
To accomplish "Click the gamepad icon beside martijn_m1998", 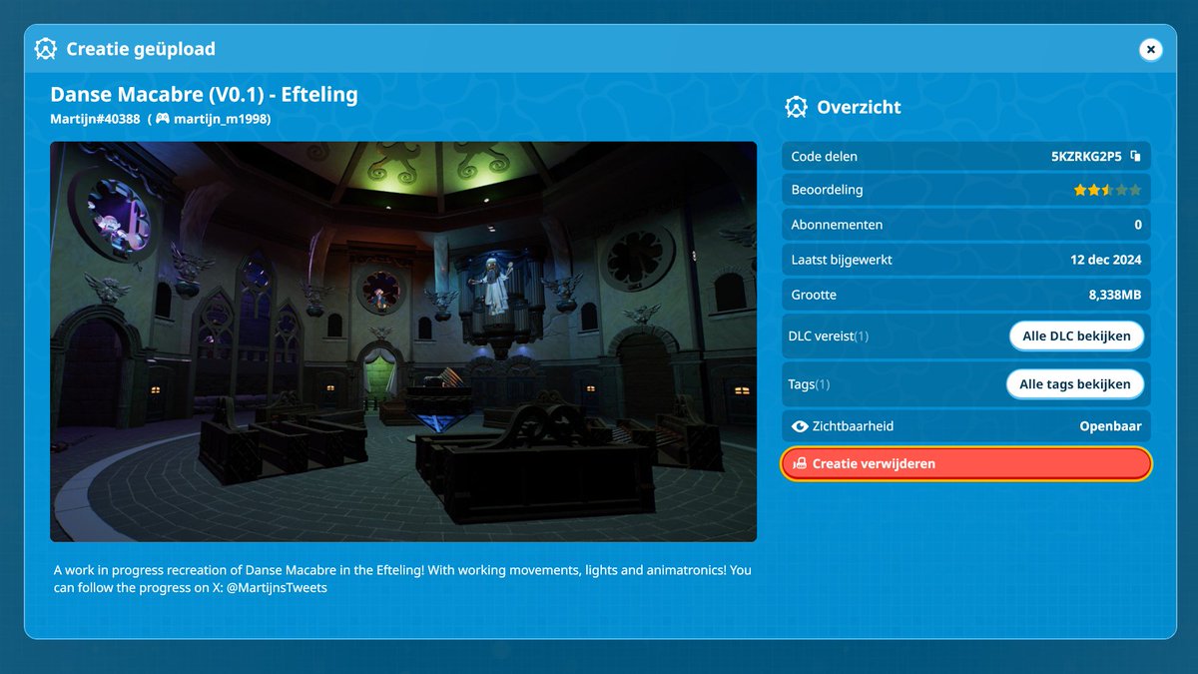I will (x=162, y=119).
